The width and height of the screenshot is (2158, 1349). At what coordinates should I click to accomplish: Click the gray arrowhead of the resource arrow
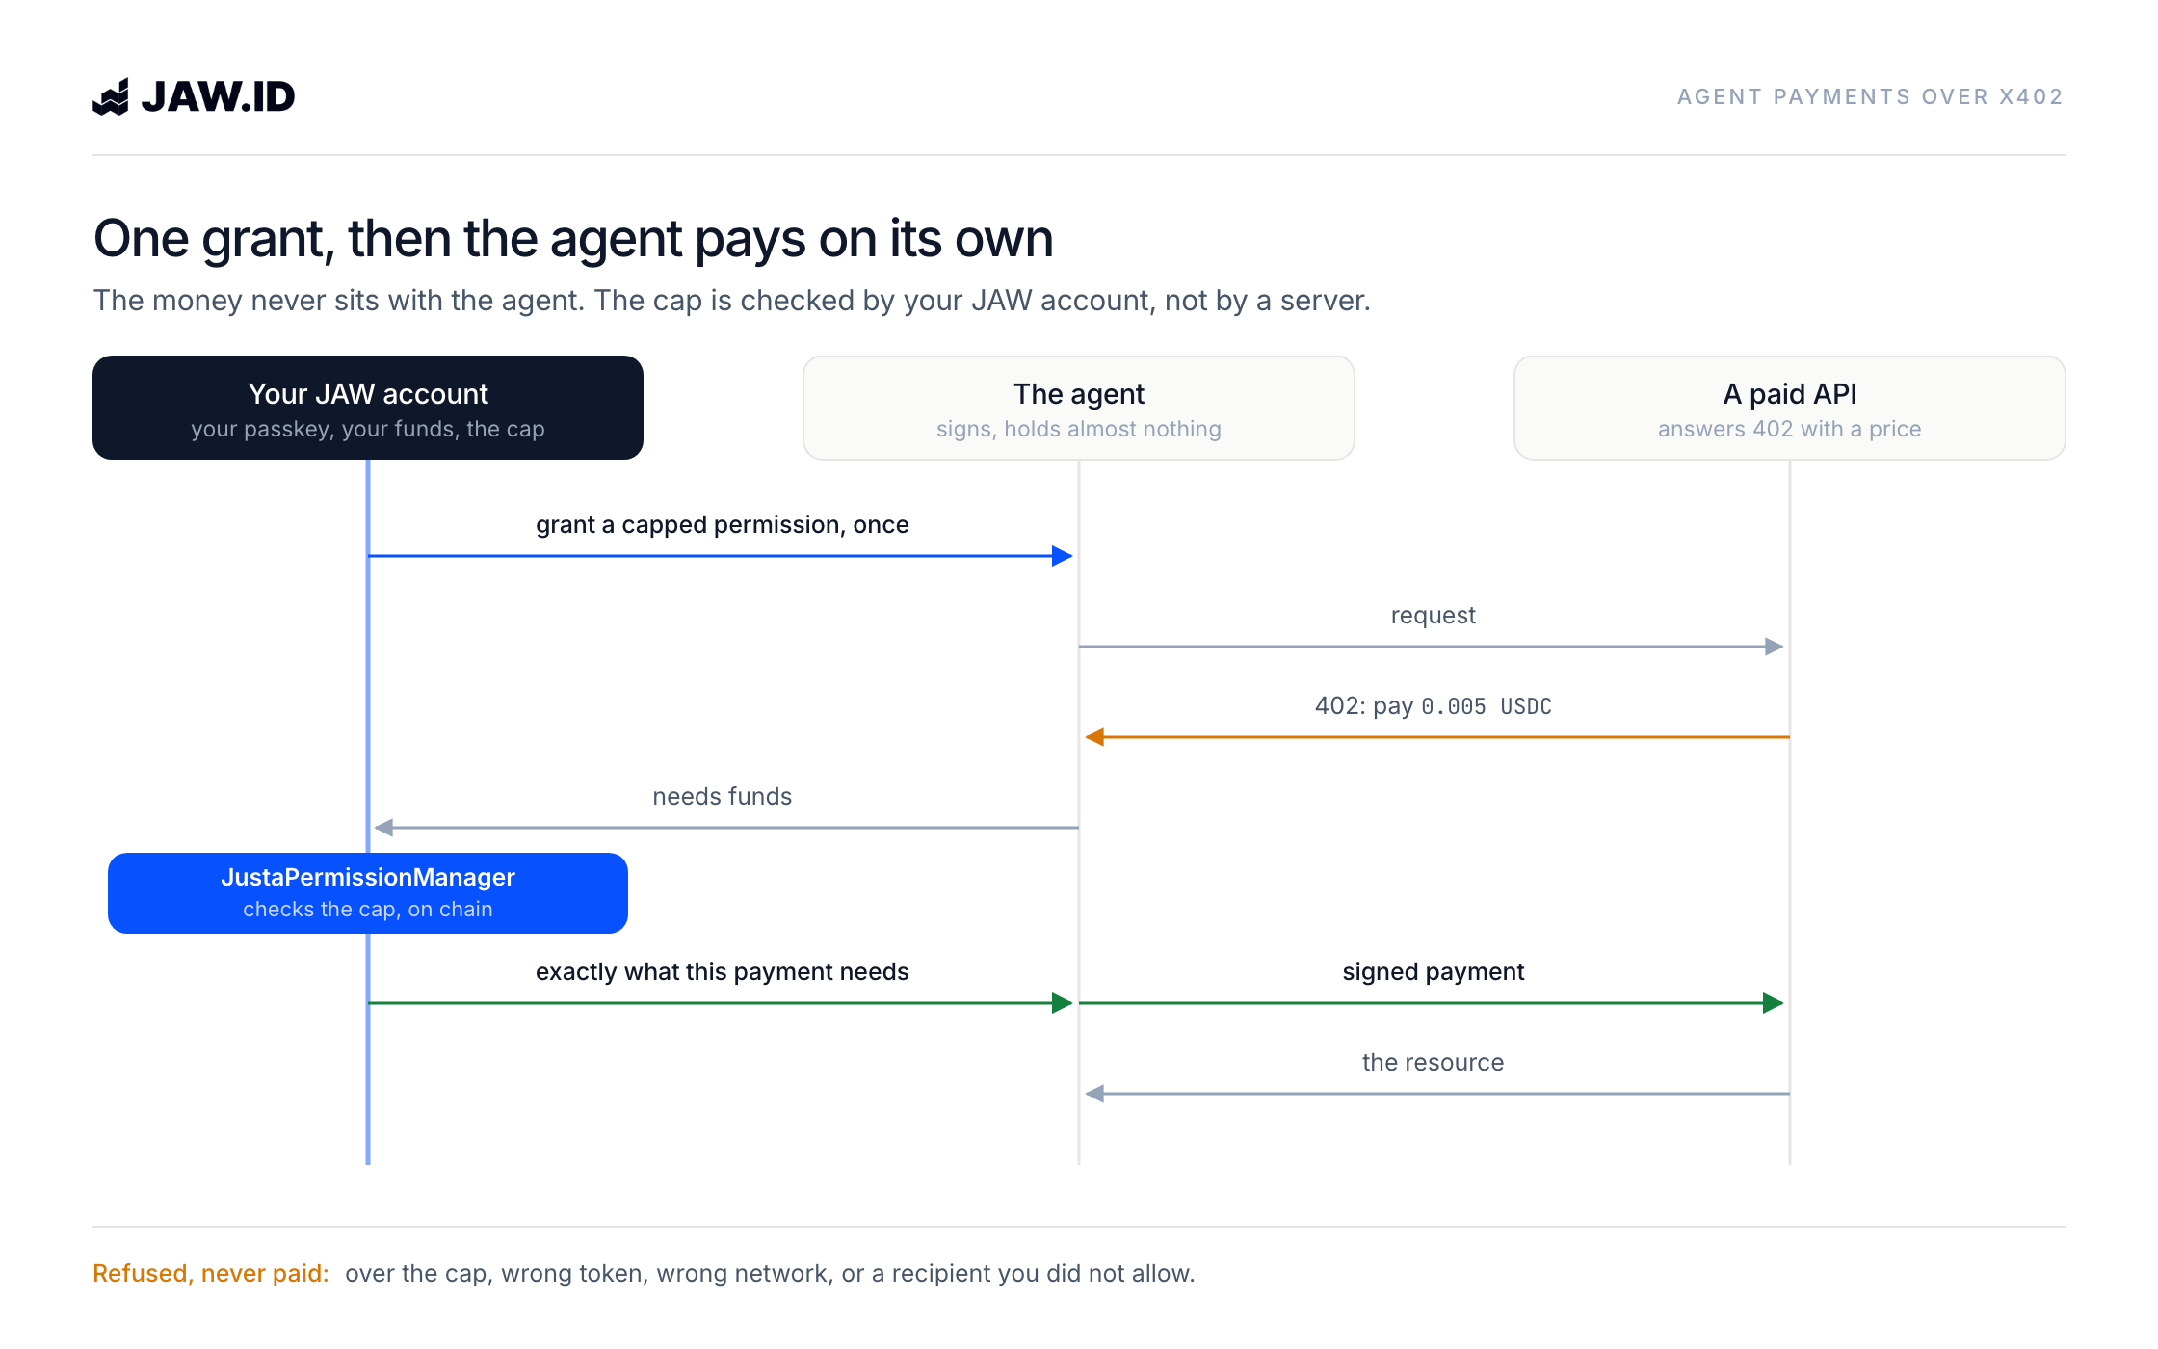click(1095, 1094)
